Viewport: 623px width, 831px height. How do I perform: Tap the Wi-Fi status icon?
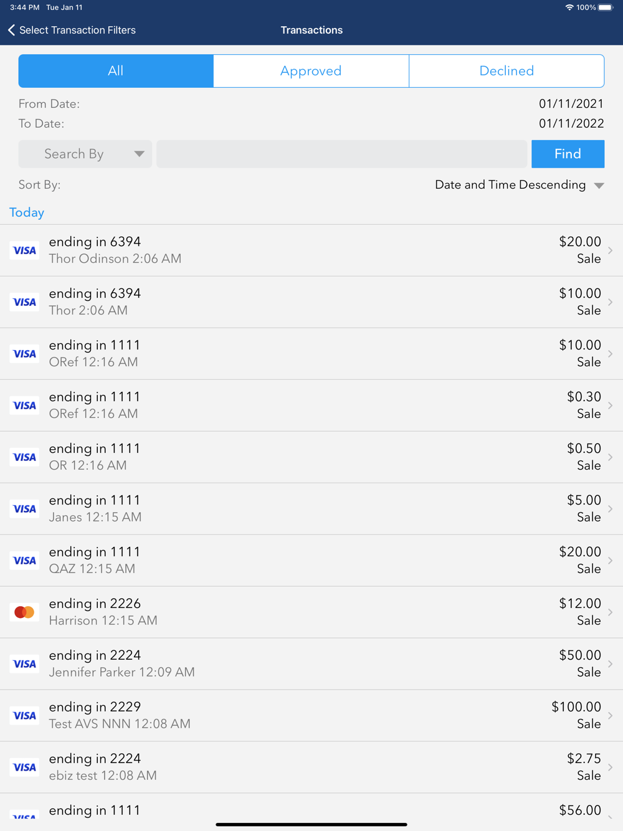click(x=569, y=7)
